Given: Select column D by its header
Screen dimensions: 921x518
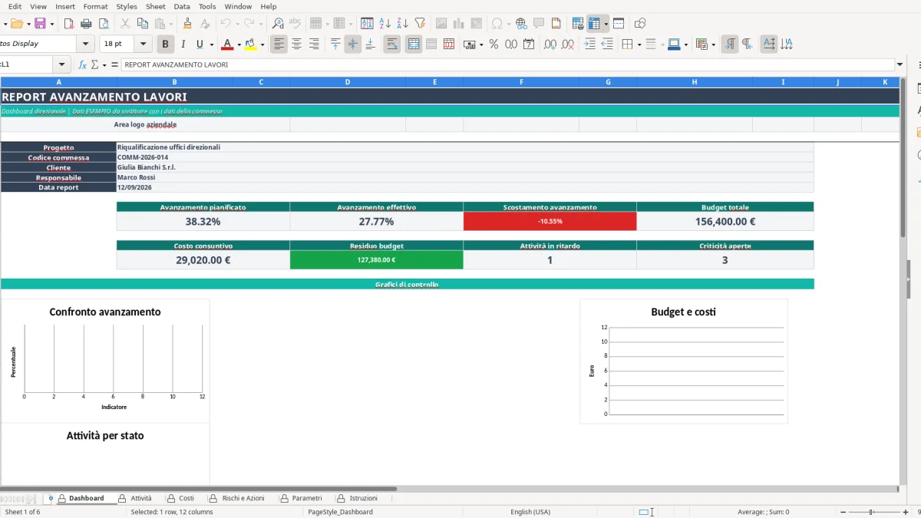Looking at the screenshot, I should pos(348,81).
